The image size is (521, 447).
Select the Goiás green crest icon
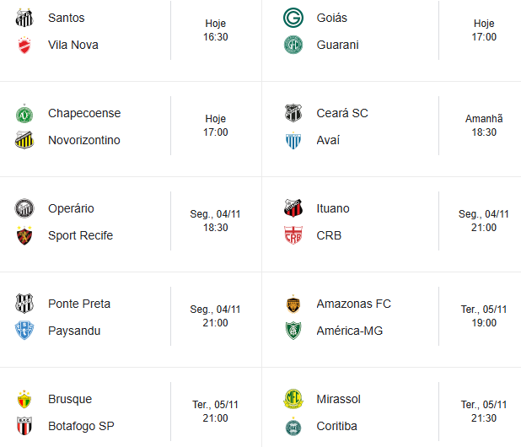(x=293, y=18)
